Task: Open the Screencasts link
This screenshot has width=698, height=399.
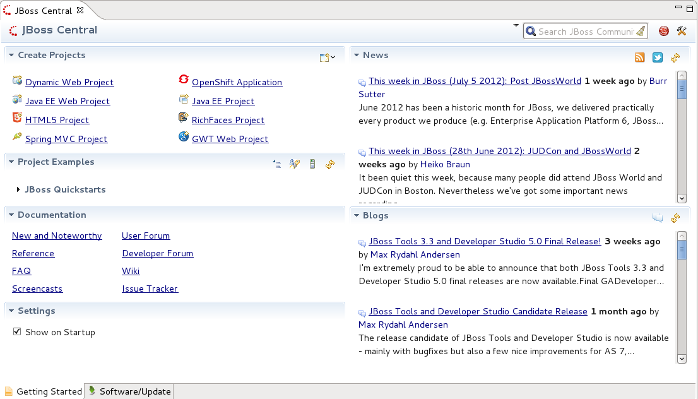Action: pyautogui.click(x=37, y=289)
